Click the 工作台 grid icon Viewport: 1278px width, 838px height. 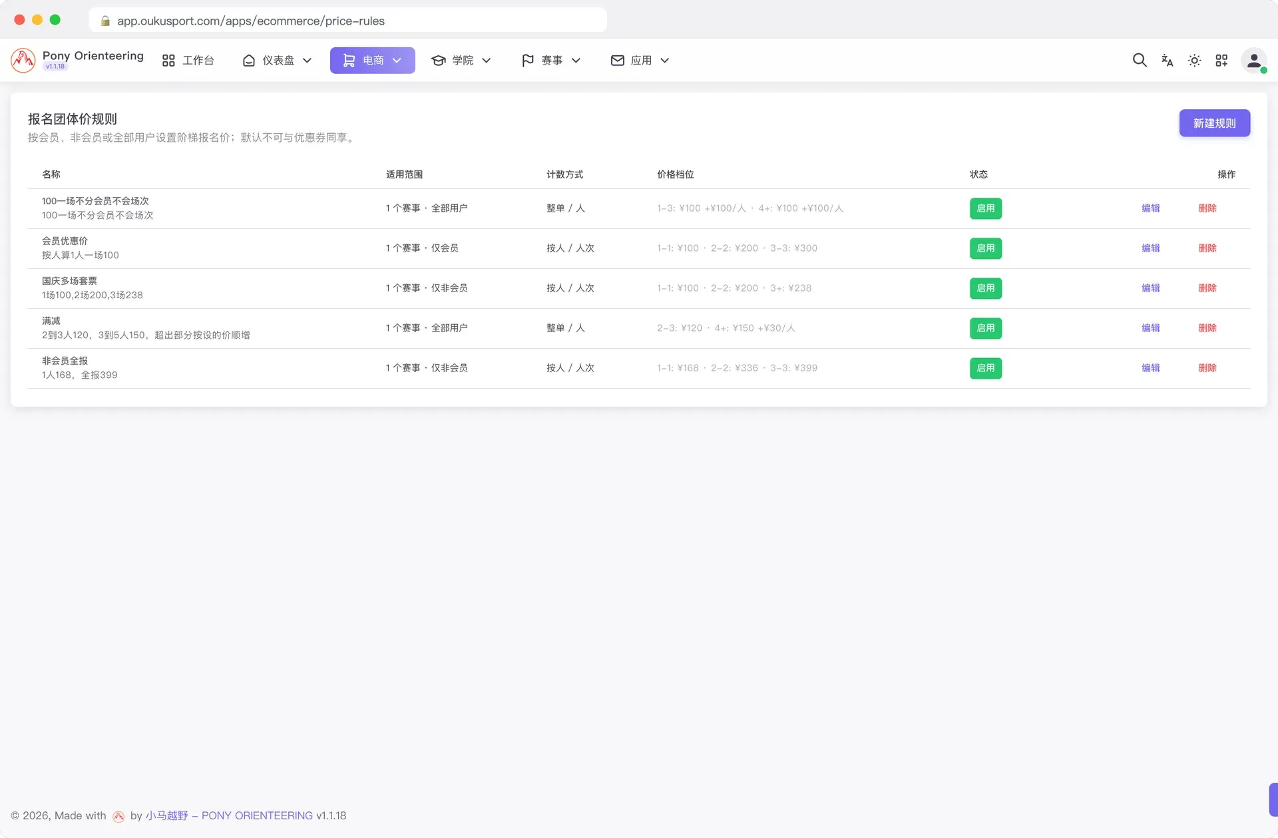click(x=168, y=61)
